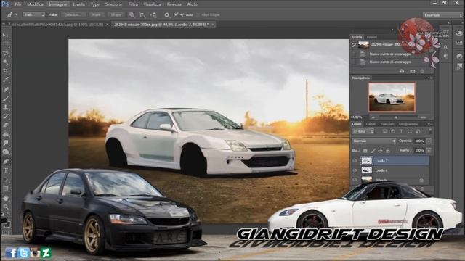Viewport: 465px width, 261px height.
Task: Select the Eyedropper tool
Action: point(6,80)
